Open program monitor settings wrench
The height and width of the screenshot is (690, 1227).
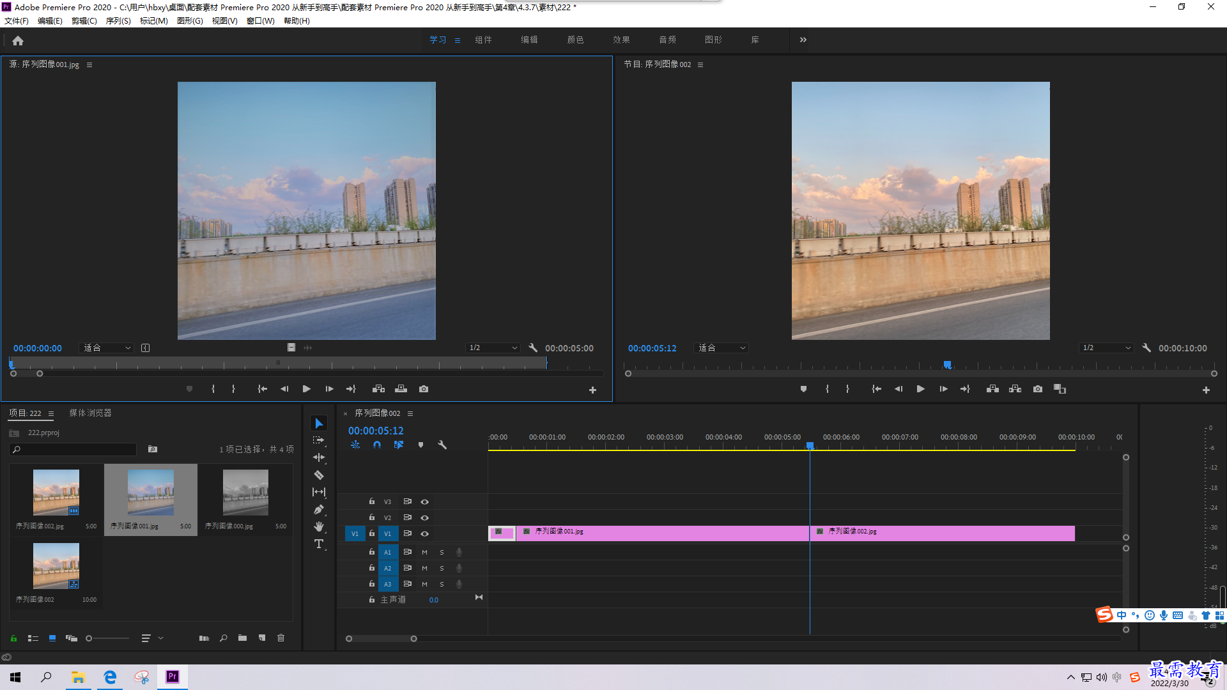pyautogui.click(x=1146, y=348)
